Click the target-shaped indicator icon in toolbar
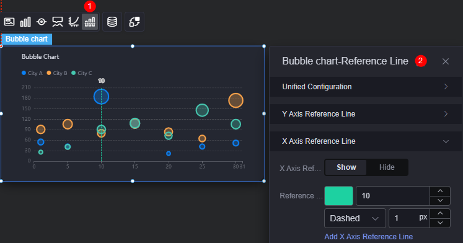463x243 pixels. coord(42,22)
